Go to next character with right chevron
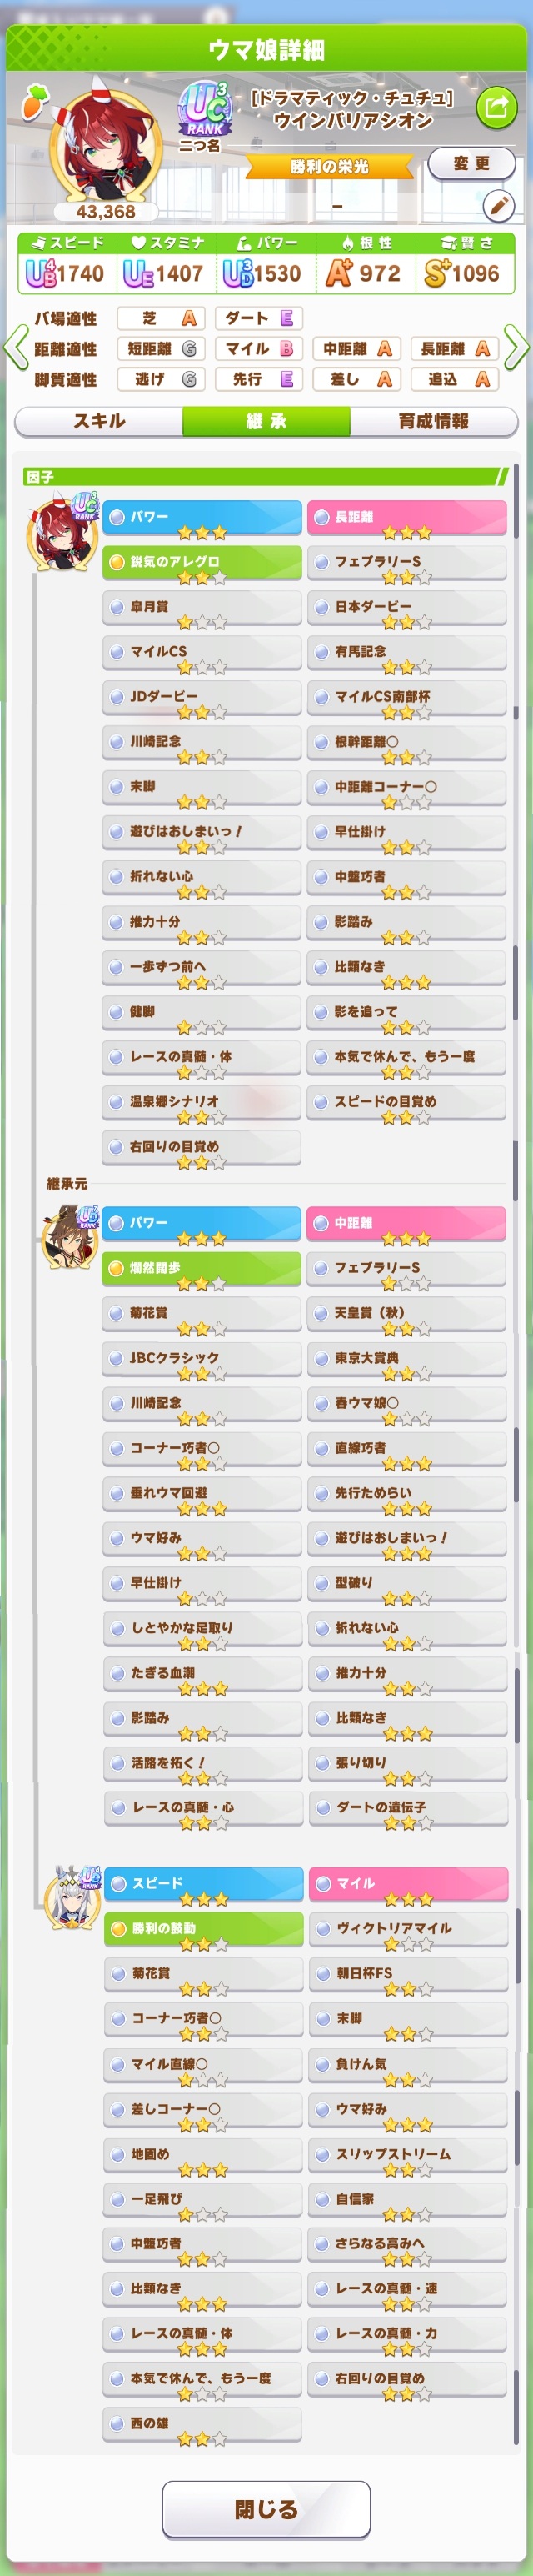 [516, 348]
